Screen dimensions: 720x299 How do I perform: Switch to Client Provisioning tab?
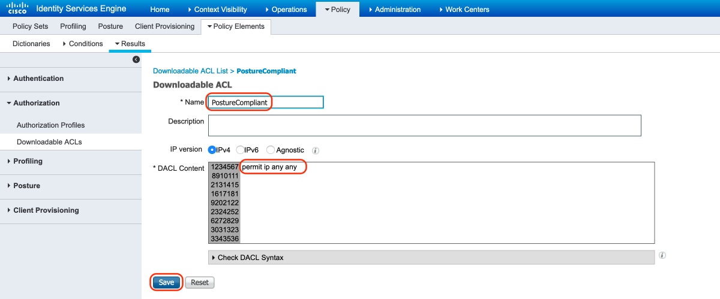pos(164,26)
